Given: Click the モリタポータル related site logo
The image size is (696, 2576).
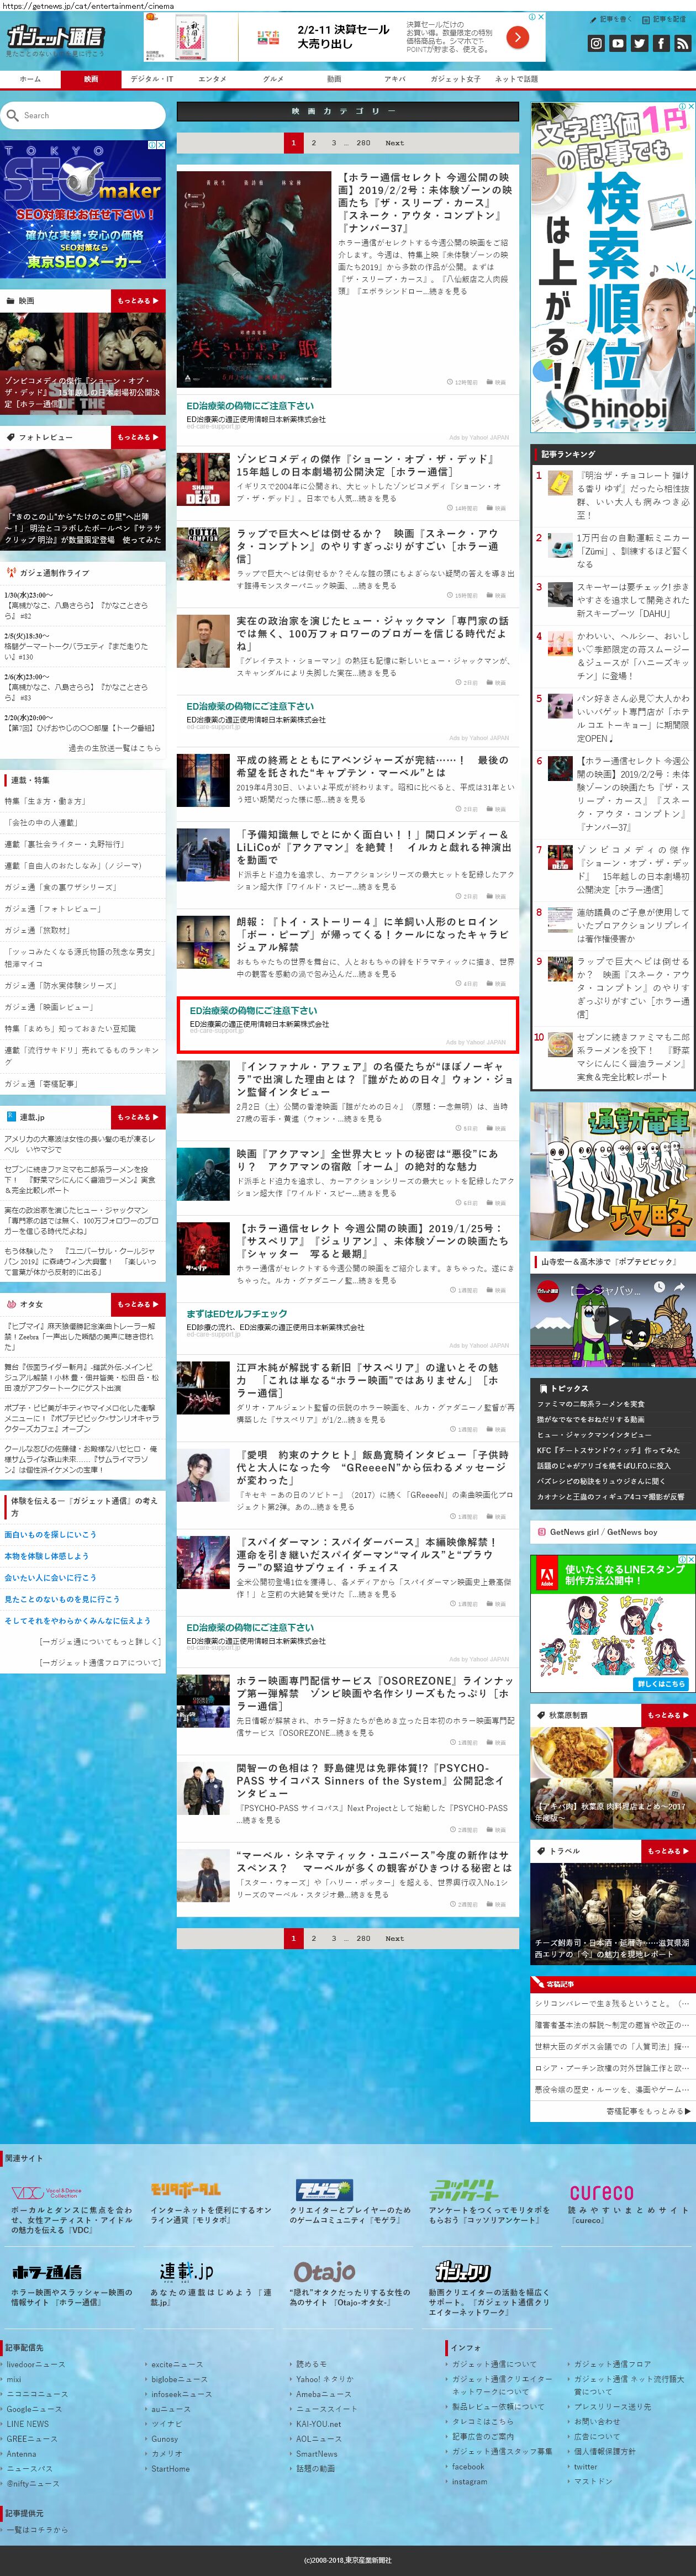Looking at the screenshot, I should click(x=185, y=2191).
